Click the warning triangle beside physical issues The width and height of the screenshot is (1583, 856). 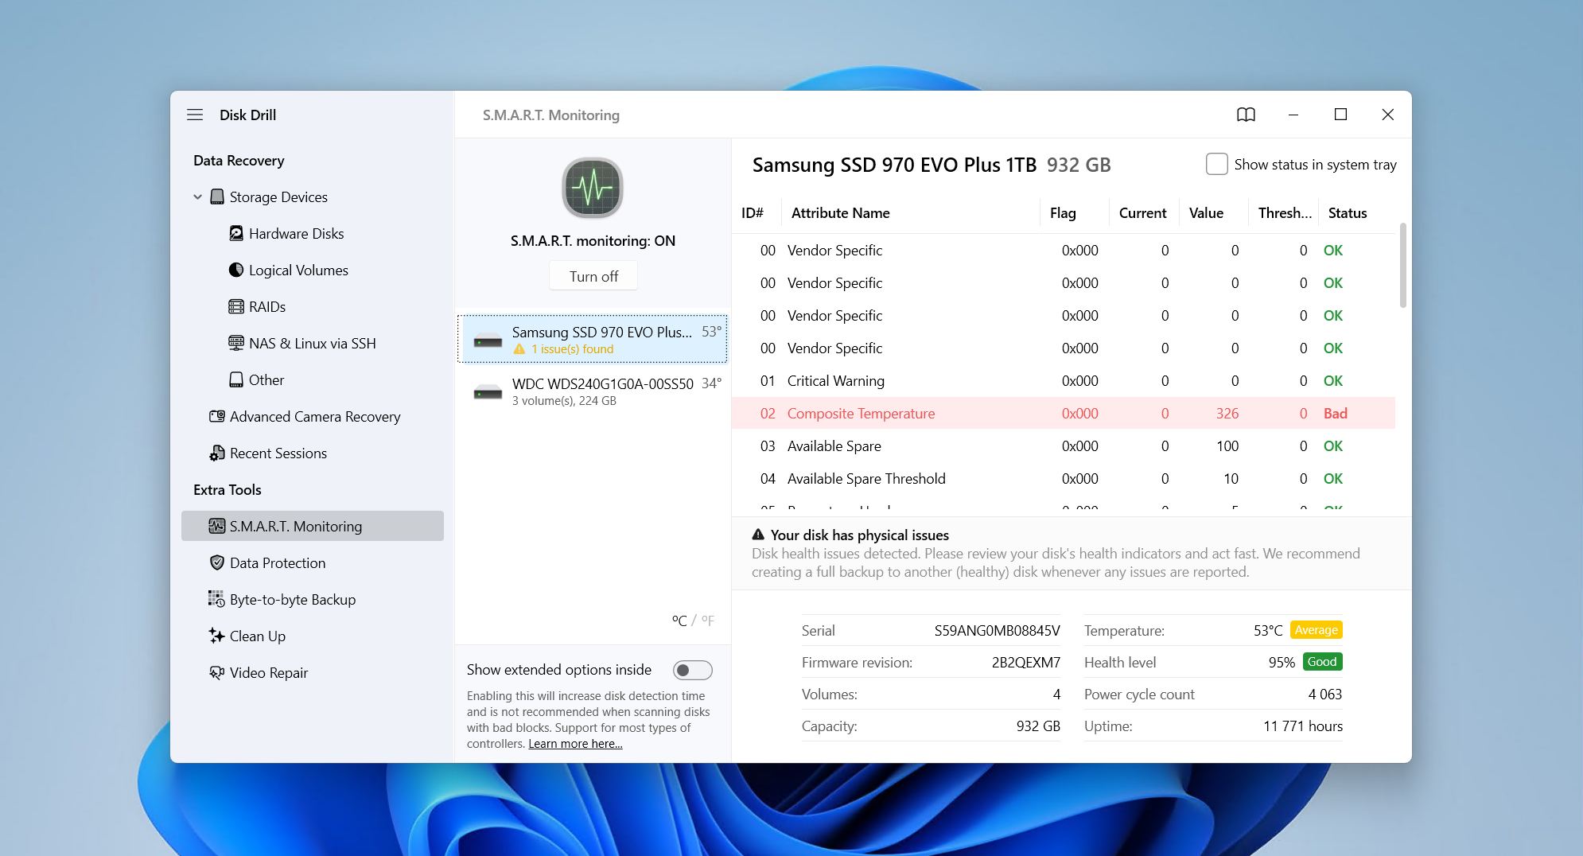pos(758,535)
